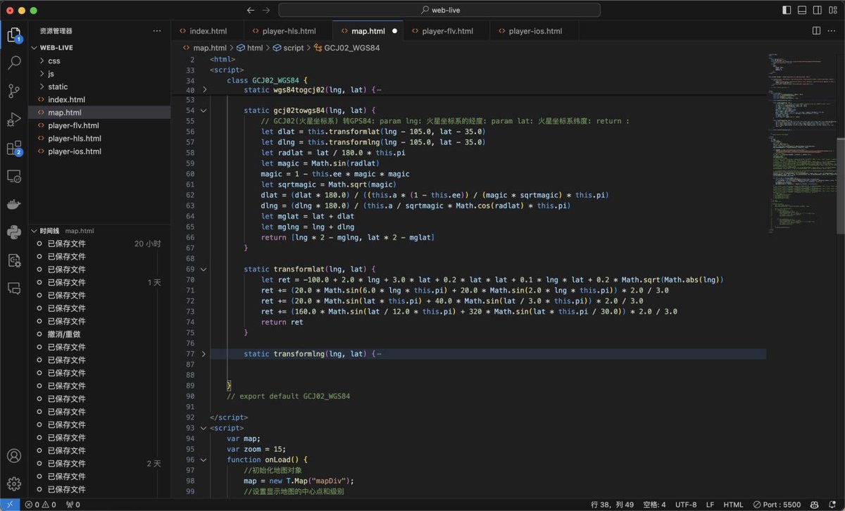The width and height of the screenshot is (845, 511).
Task: Toggle the secondary side bar layout button
Action: click(x=818, y=11)
